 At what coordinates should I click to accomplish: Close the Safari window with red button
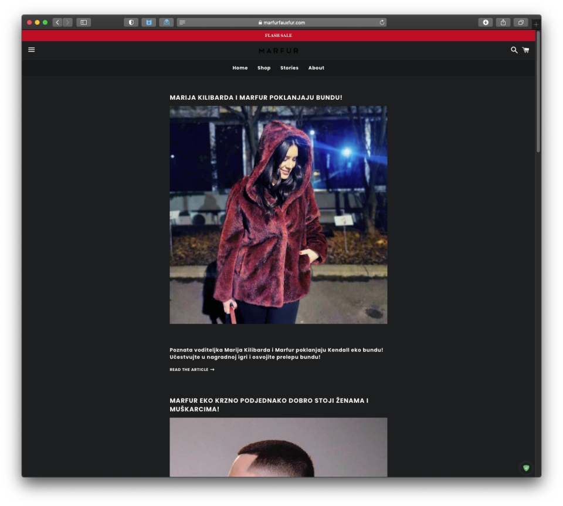click(x=29, y=22)
